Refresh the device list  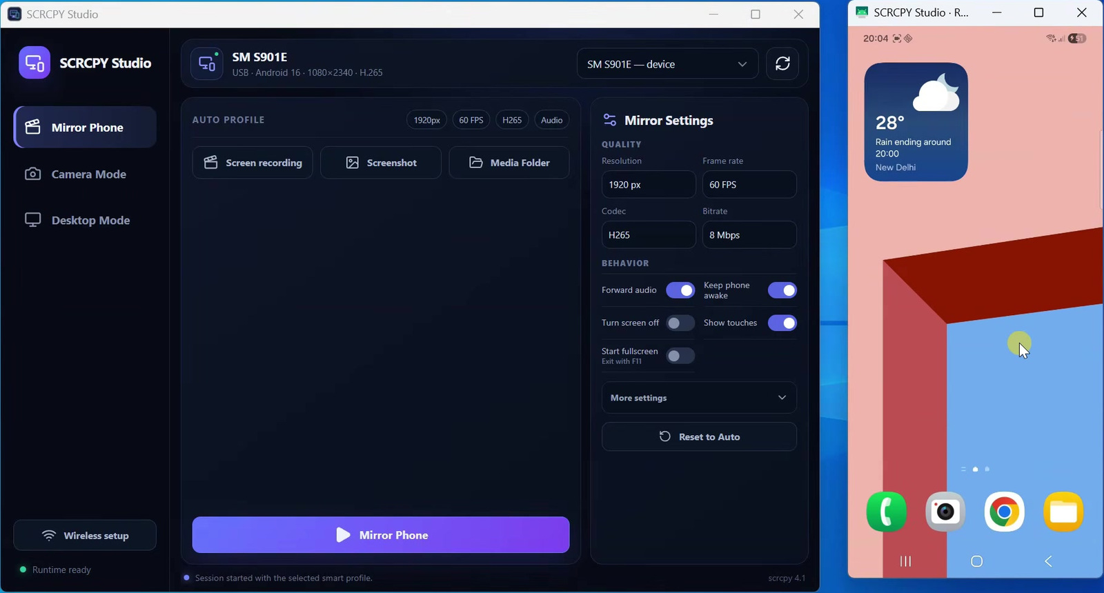pos(782,64)
